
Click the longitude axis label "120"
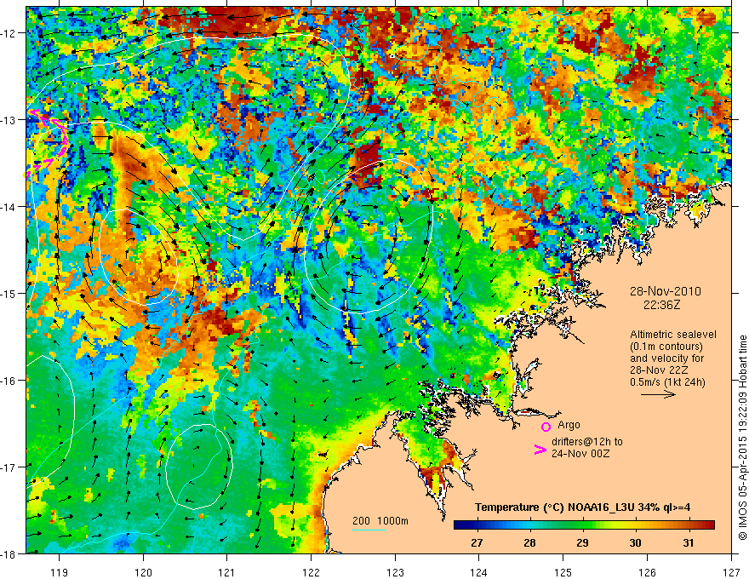click(x=143, y=572)
